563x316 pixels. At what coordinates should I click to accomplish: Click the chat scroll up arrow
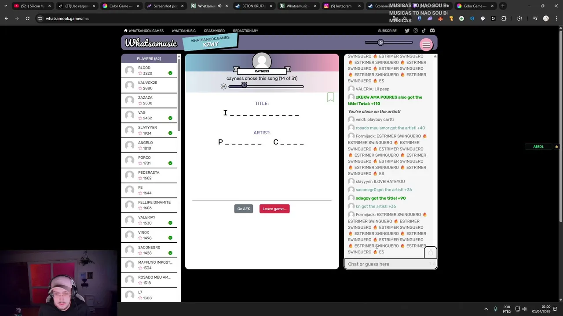point(435,56)
